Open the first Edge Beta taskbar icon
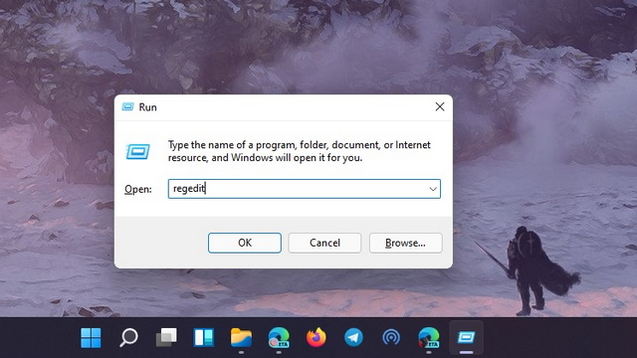The height and width of the screenshot is (358, 637). pyautogui.click(x=279, y=337)
